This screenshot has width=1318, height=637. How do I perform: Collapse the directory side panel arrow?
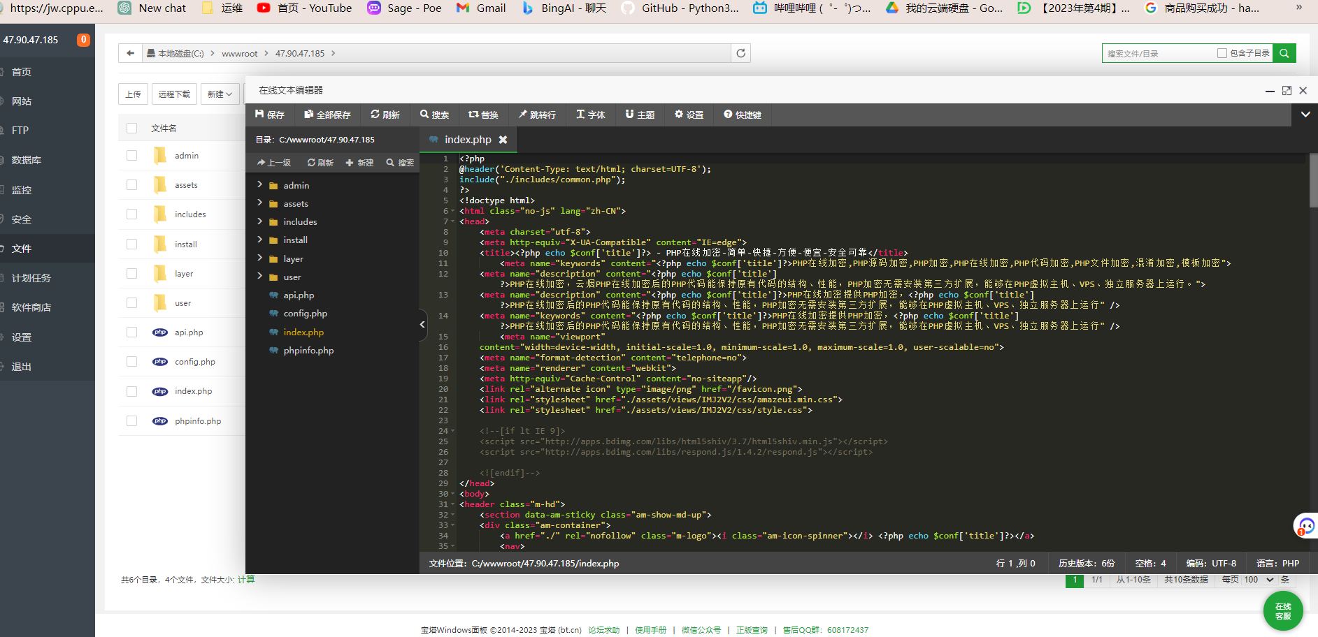(422, 324)
